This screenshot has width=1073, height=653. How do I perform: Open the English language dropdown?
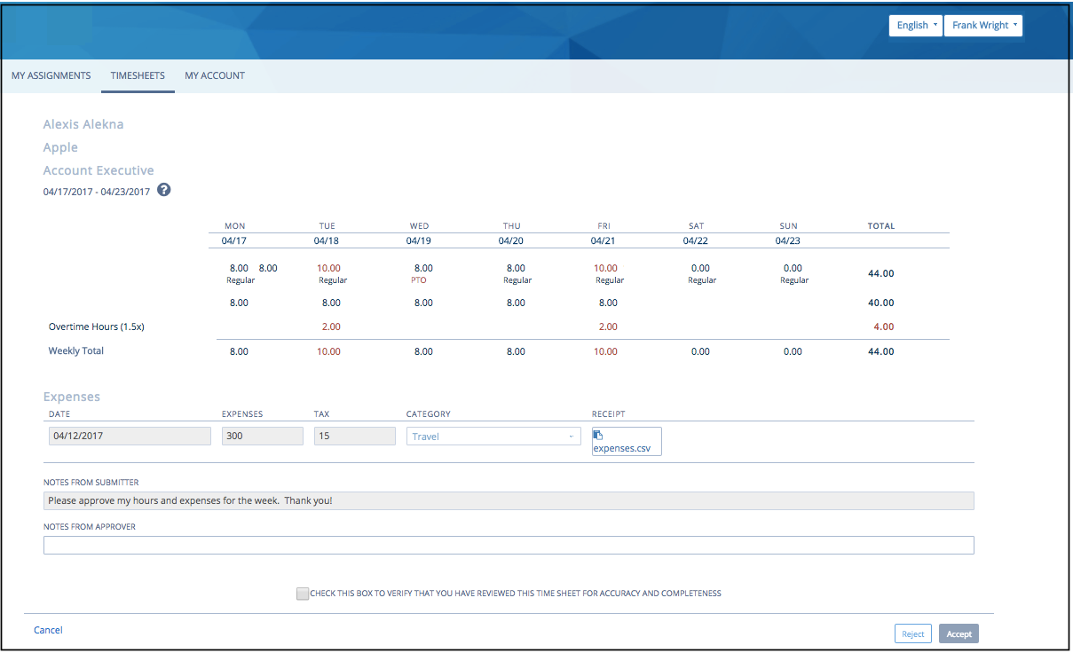915,26
